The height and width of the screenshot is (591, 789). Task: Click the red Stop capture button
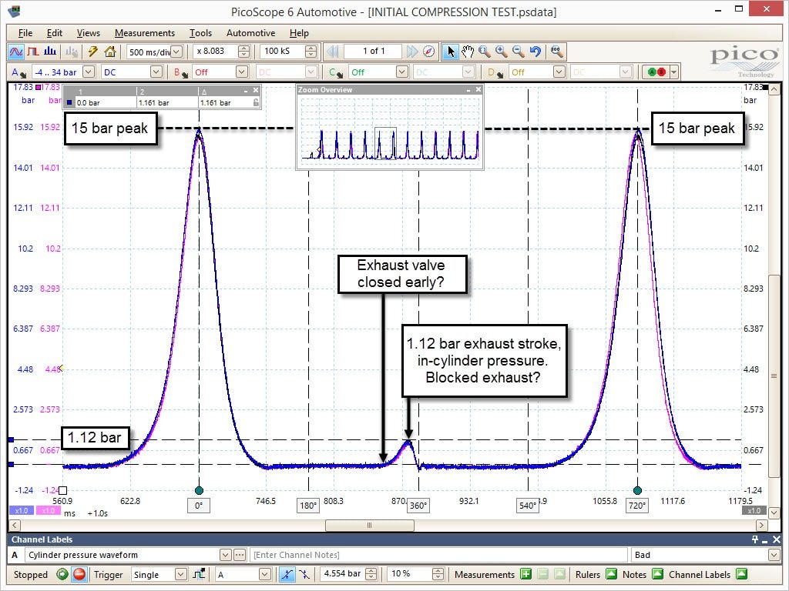pos(79,574)
